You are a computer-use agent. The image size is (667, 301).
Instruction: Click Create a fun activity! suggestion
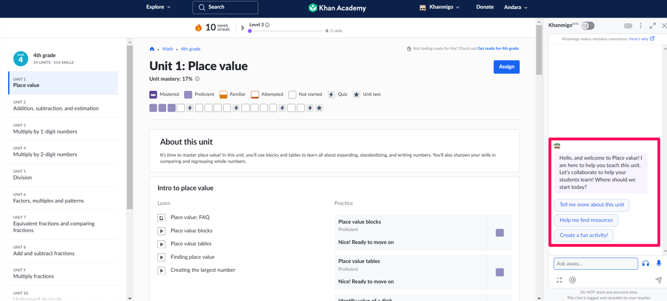584,235
